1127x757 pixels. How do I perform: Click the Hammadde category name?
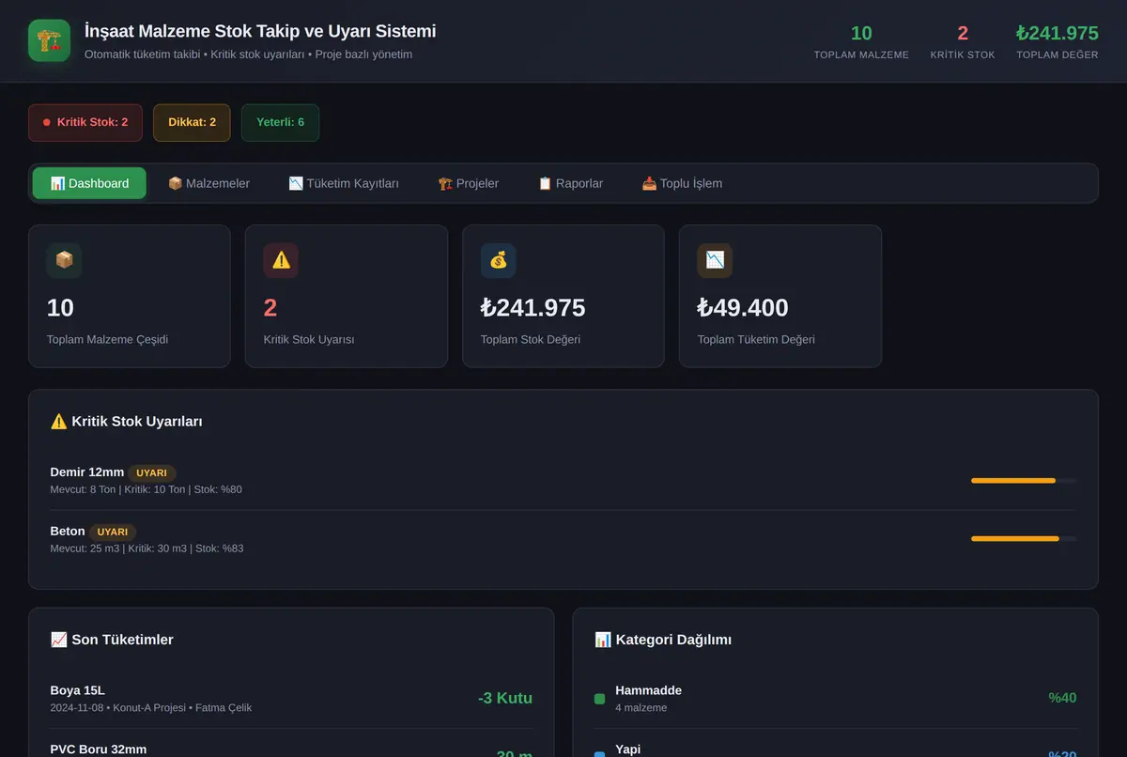[x=649, y=690]
